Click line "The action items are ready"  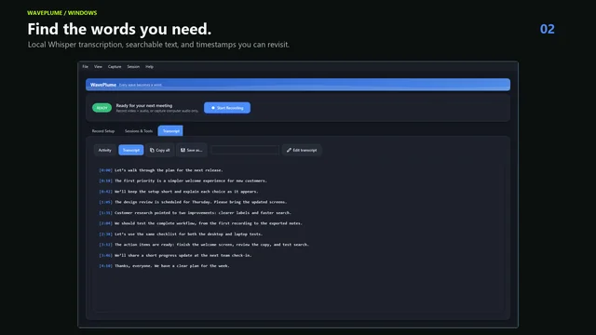click(x=211, y=245)
